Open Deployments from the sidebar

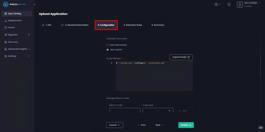point(15,20)
